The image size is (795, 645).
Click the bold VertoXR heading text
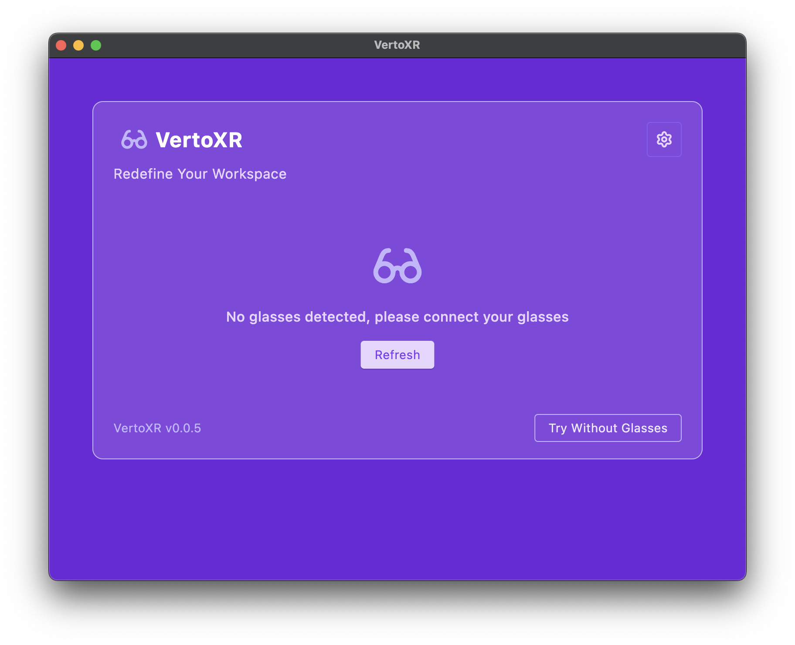199,140
